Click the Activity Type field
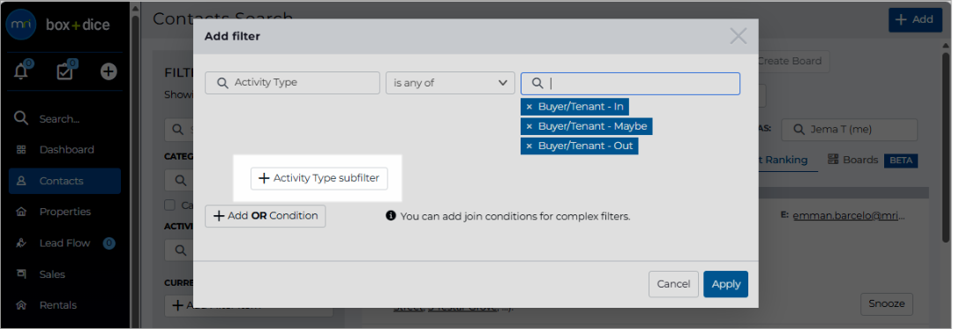 (x=292, y=83)
